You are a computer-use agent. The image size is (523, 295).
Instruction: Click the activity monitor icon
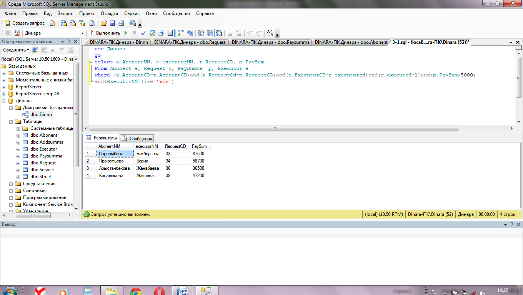(x=133, y=23)
